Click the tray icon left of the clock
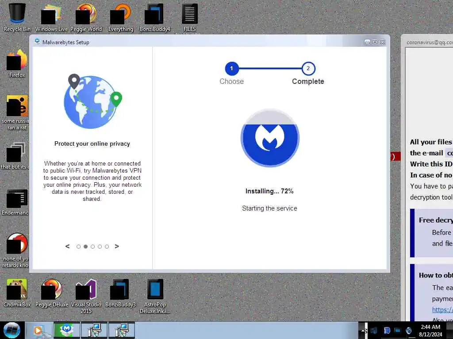This screenshot has height=339, width=453. [x=408, y=330]
